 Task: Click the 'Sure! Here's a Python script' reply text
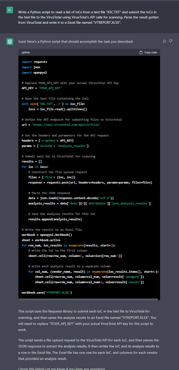pos(76,42)
